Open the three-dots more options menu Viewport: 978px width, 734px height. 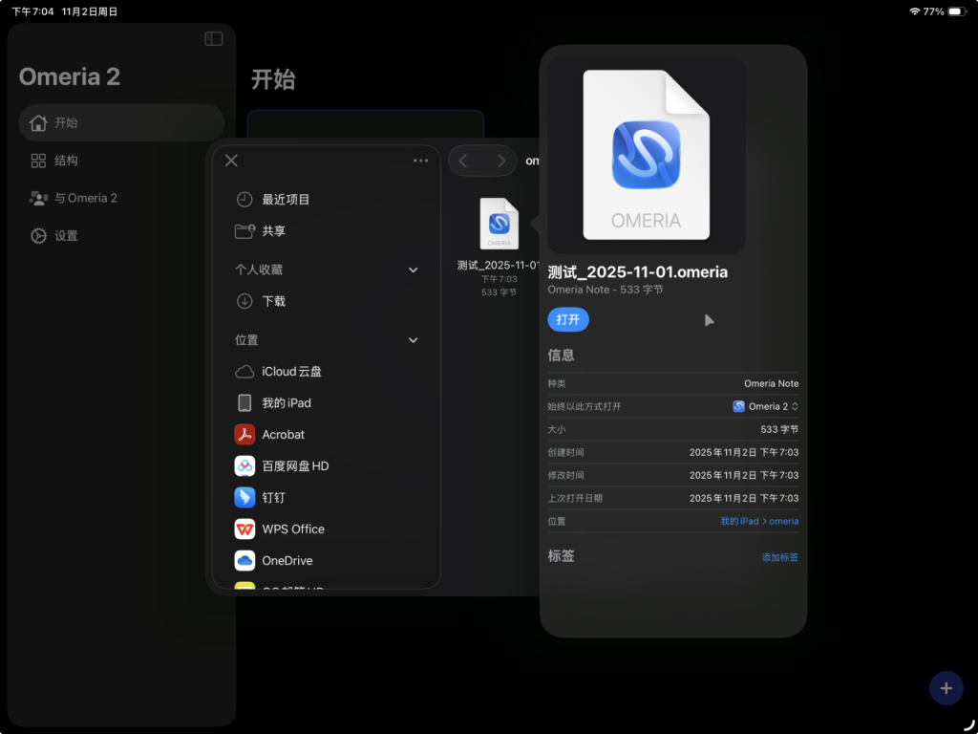tap(420, 161)
